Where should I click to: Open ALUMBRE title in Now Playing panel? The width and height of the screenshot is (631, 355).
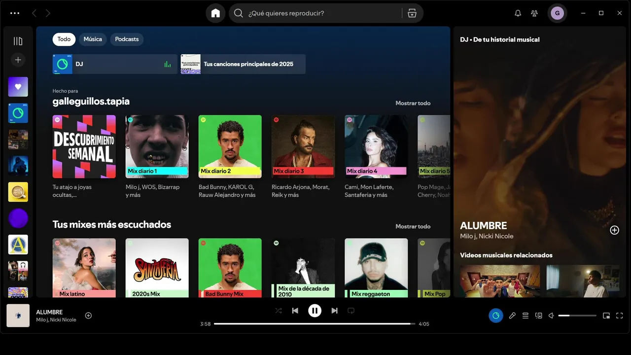point(483,225)
